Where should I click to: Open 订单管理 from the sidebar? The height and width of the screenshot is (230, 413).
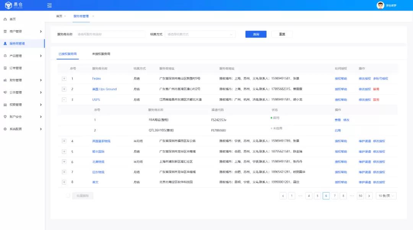pos(16,68)
